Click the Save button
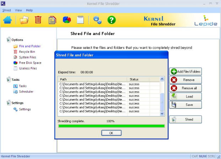 185,104
